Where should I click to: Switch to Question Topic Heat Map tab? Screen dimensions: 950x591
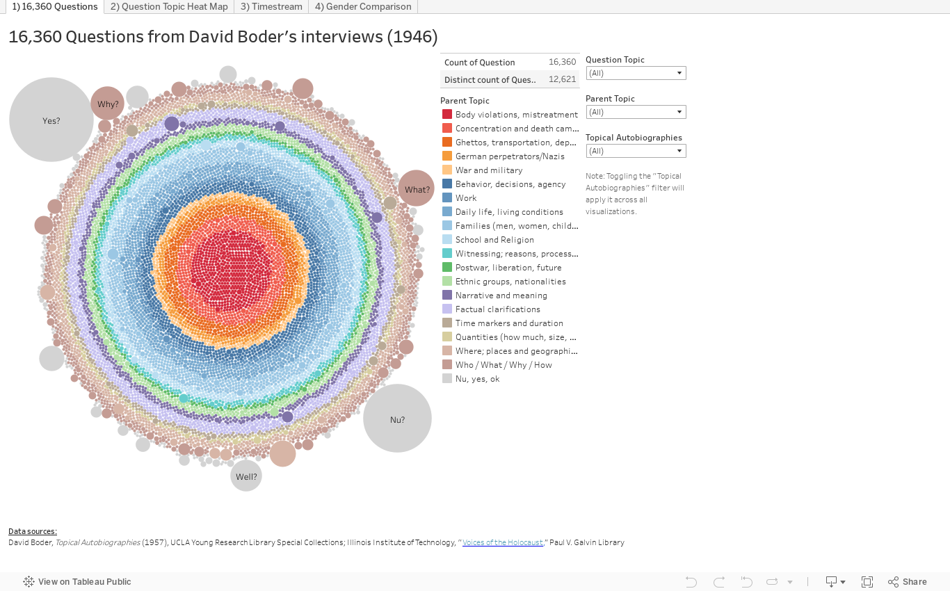point(169,6)
